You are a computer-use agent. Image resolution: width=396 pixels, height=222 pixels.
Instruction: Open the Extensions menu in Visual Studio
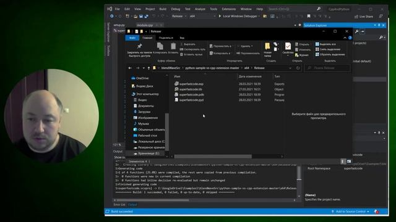tap(228, 9)
